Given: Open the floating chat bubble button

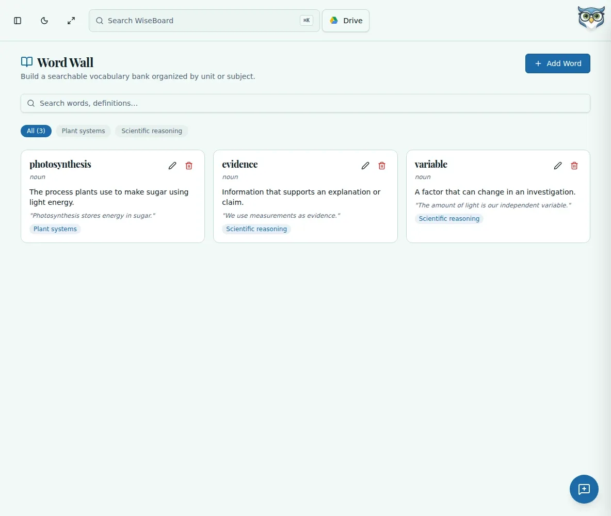Looking at the screenshot, I should (584, 489).
